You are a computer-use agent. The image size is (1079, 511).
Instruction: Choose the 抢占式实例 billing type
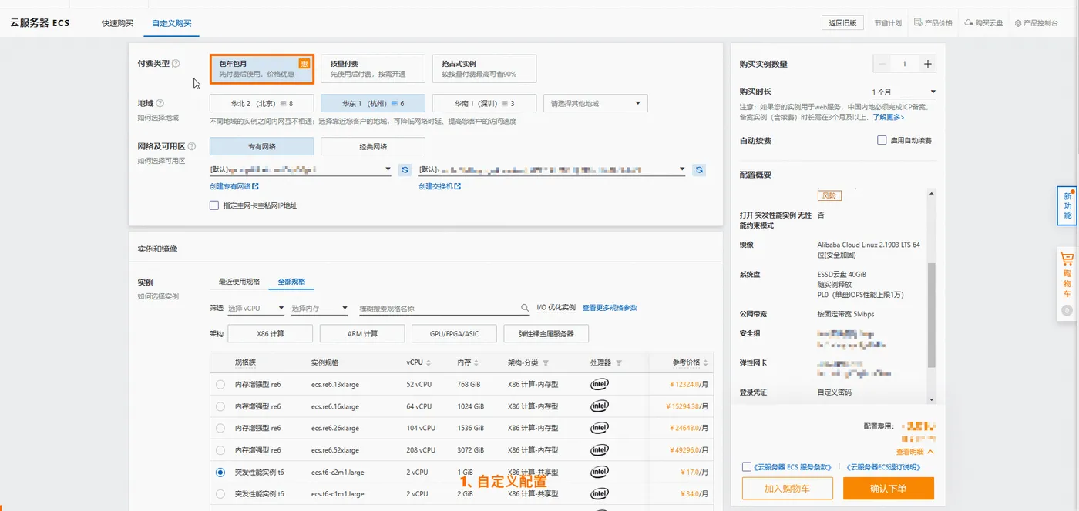coord(484,68)
